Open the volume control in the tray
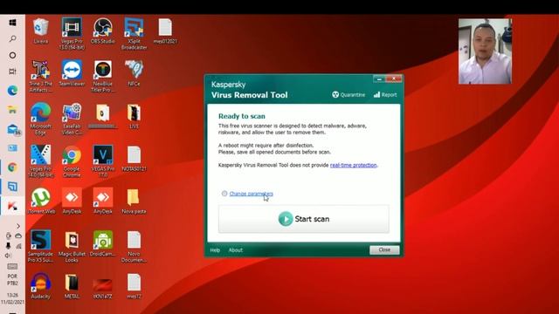 8,256
